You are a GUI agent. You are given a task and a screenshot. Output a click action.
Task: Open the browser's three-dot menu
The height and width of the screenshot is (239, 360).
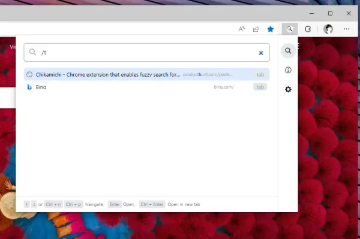(347, 29)
